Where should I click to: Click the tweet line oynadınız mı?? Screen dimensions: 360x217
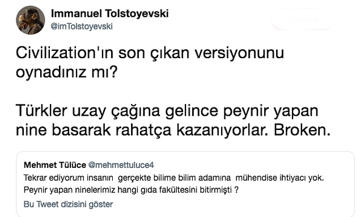click(x=66, y=72)
